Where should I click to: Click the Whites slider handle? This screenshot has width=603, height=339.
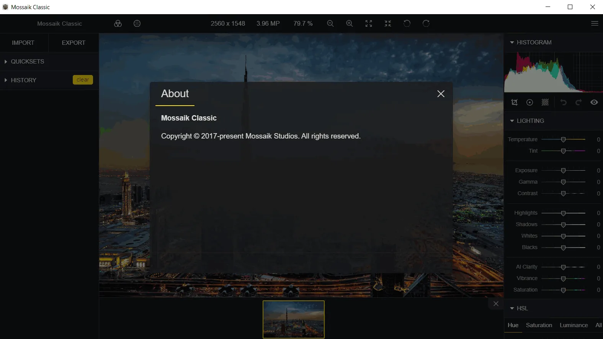563,236
